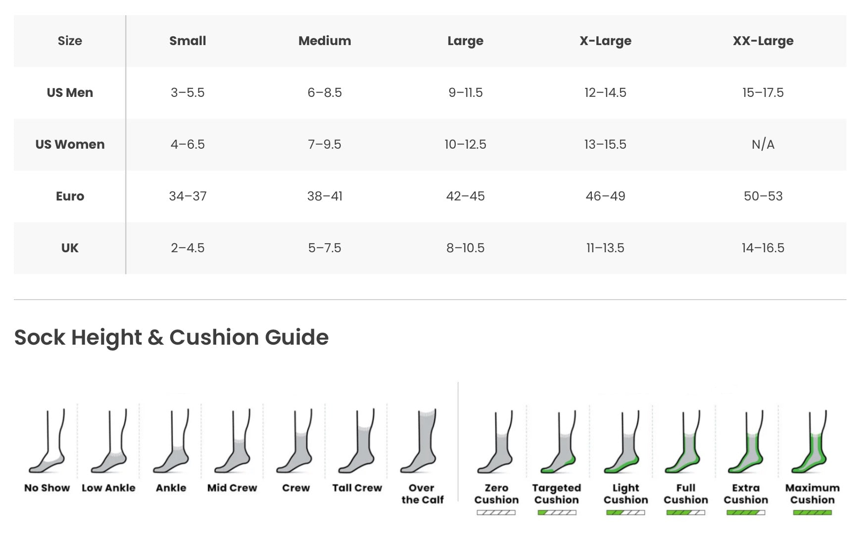Click the Crew sock label text
This screenshot has width=863, height=534.
click(x=296, y=488)
